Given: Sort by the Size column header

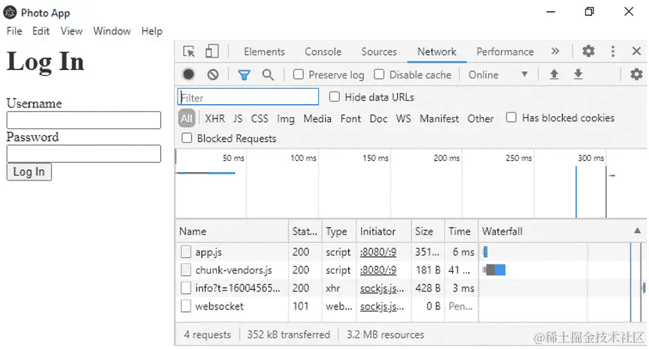Looking at the screenshot, I should click(428, 231).
